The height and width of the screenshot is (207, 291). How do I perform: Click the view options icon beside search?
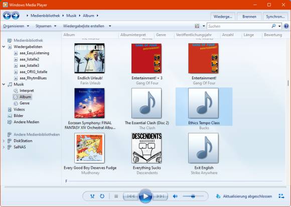pyautogui.click(x=197, y=26)
